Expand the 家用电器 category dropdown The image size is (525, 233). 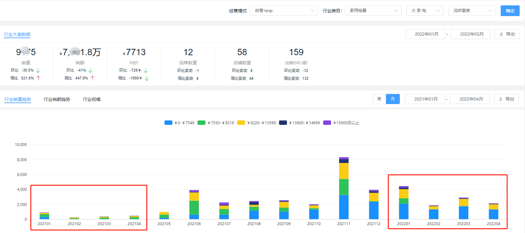[x=373, y=11]
